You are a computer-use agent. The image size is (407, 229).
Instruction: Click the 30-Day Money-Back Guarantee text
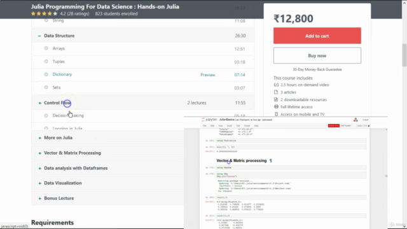pyautogui.click(x=317, y=69)
